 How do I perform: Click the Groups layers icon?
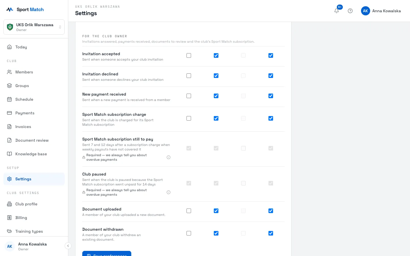(x=9, y=86)
